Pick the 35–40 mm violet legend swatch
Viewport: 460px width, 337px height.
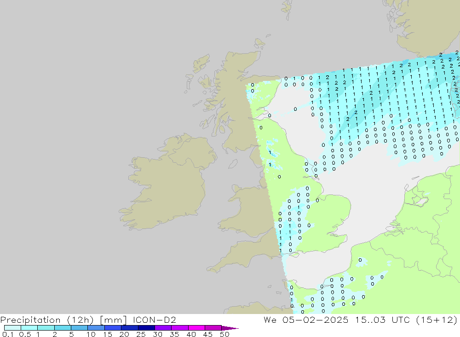pyautogui.click(x=179, y=328)
